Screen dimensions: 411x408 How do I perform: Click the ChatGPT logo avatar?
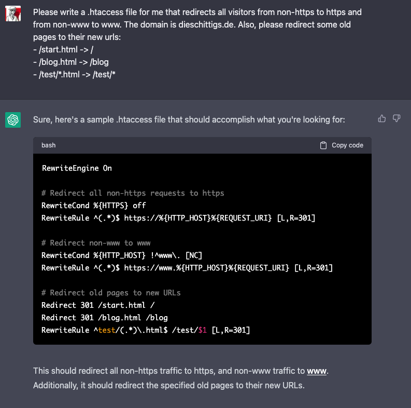point(13,120)
